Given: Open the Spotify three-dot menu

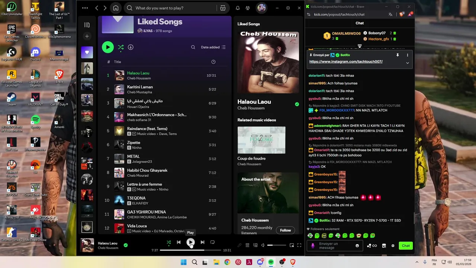Looking at the screenshot, I should tap(85, 8).
